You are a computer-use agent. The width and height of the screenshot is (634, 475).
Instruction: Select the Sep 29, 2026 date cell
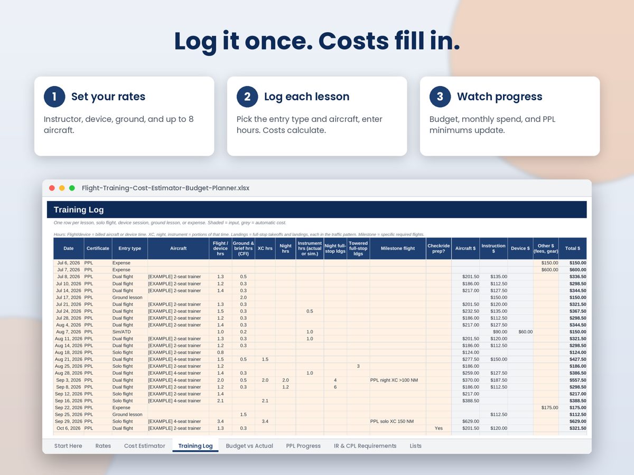(69, 421)
